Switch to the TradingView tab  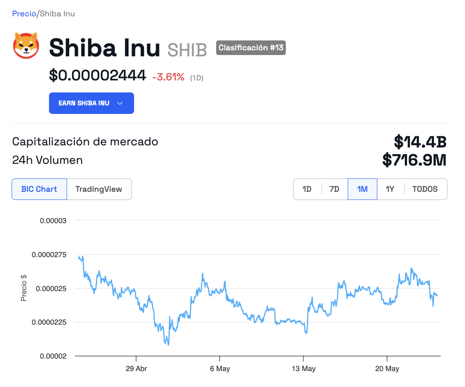coord(99,189)
